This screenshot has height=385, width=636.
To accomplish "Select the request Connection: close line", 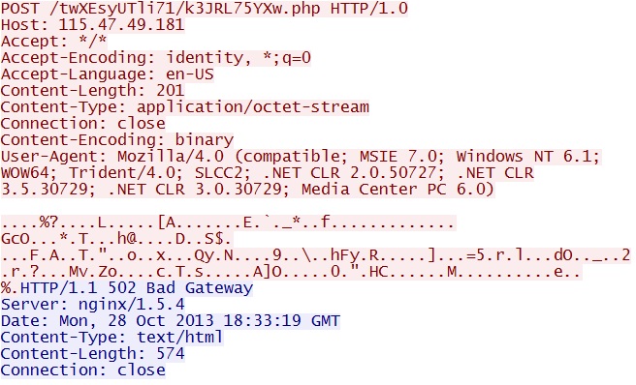I will (x=83, y=124).
